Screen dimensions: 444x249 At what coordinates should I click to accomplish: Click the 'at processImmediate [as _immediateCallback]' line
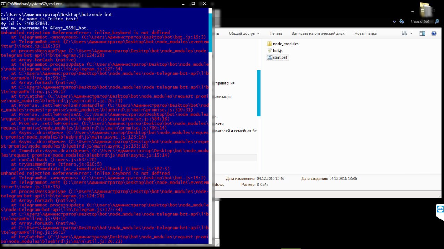tap(90, 169)
